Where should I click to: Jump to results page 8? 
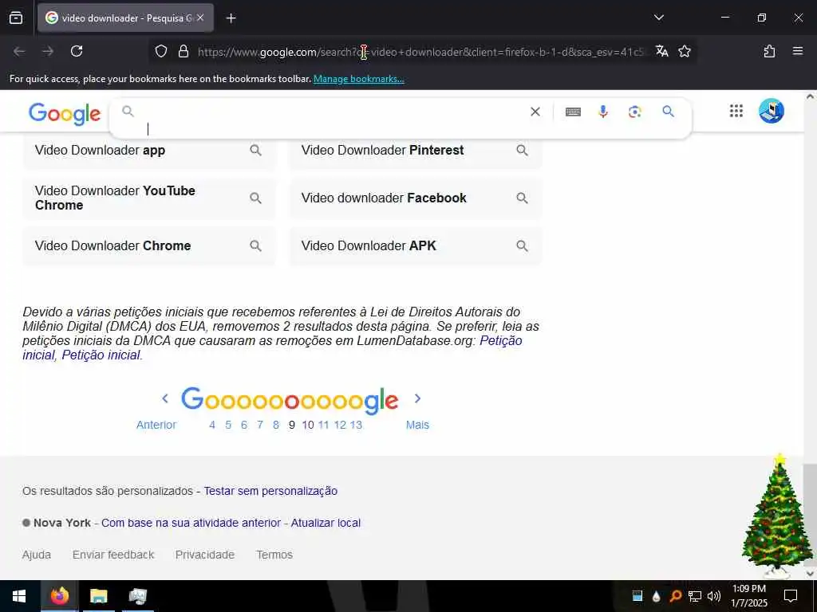(275, 425)
